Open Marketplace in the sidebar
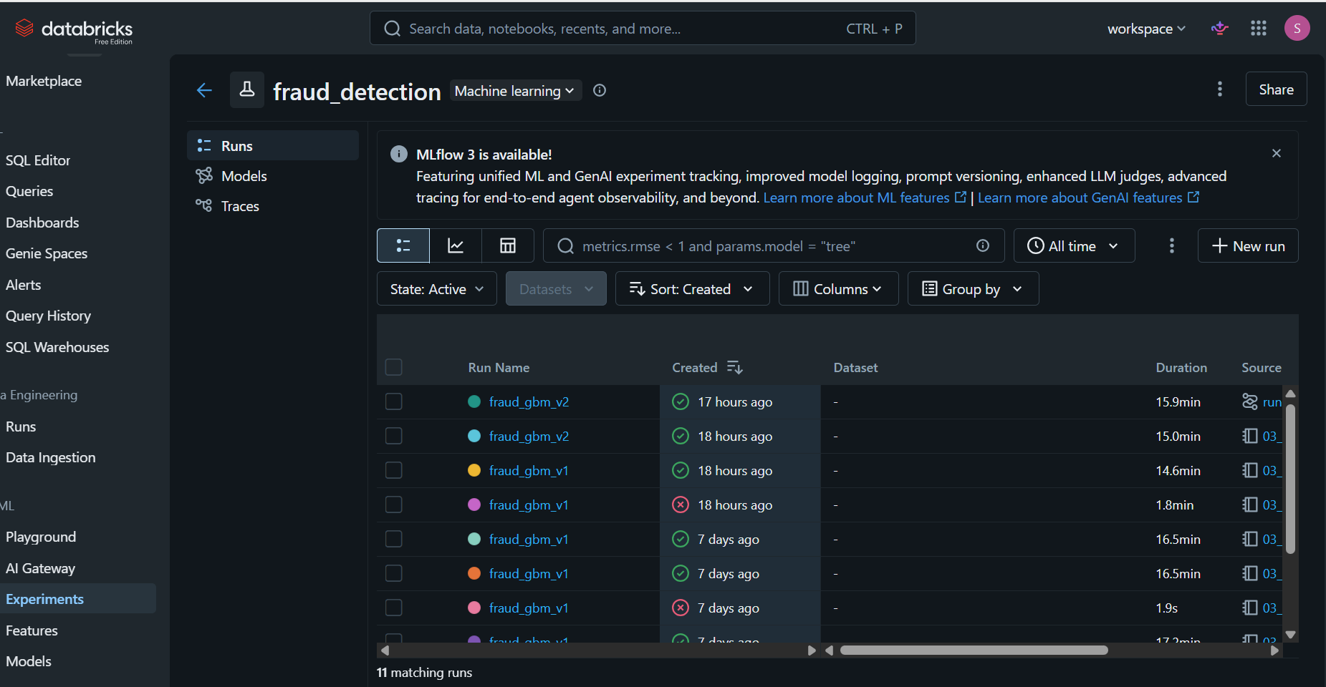This screenshot has height=687, width=1326. [x=44, y=81]
